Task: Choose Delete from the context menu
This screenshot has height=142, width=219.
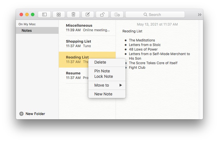Action: pos(100,62)
